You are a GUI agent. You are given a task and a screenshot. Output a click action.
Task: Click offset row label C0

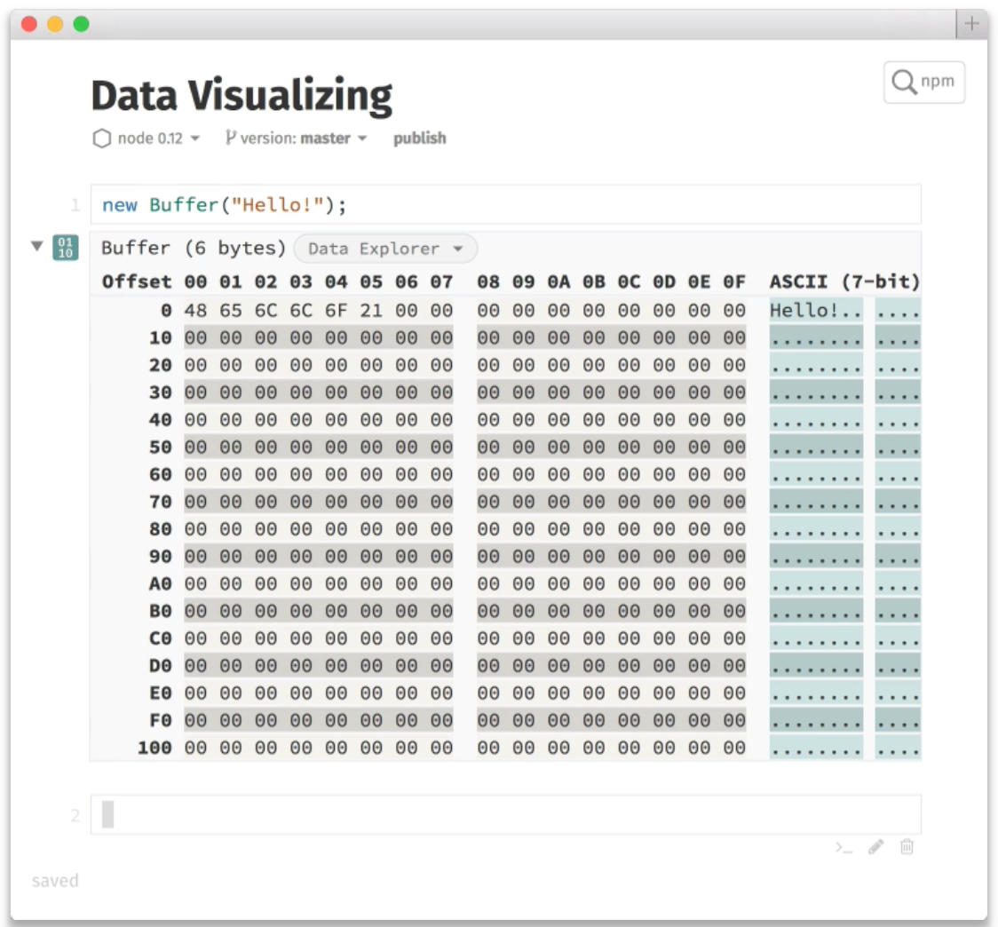click(161, 638)
